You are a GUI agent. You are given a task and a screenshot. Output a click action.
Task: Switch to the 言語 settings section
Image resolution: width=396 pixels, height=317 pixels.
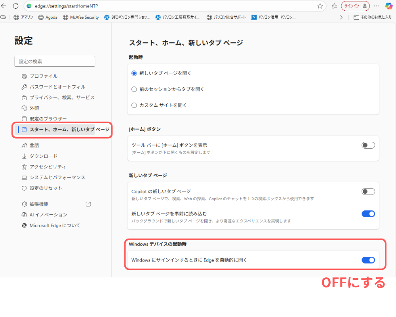(34, 145)
